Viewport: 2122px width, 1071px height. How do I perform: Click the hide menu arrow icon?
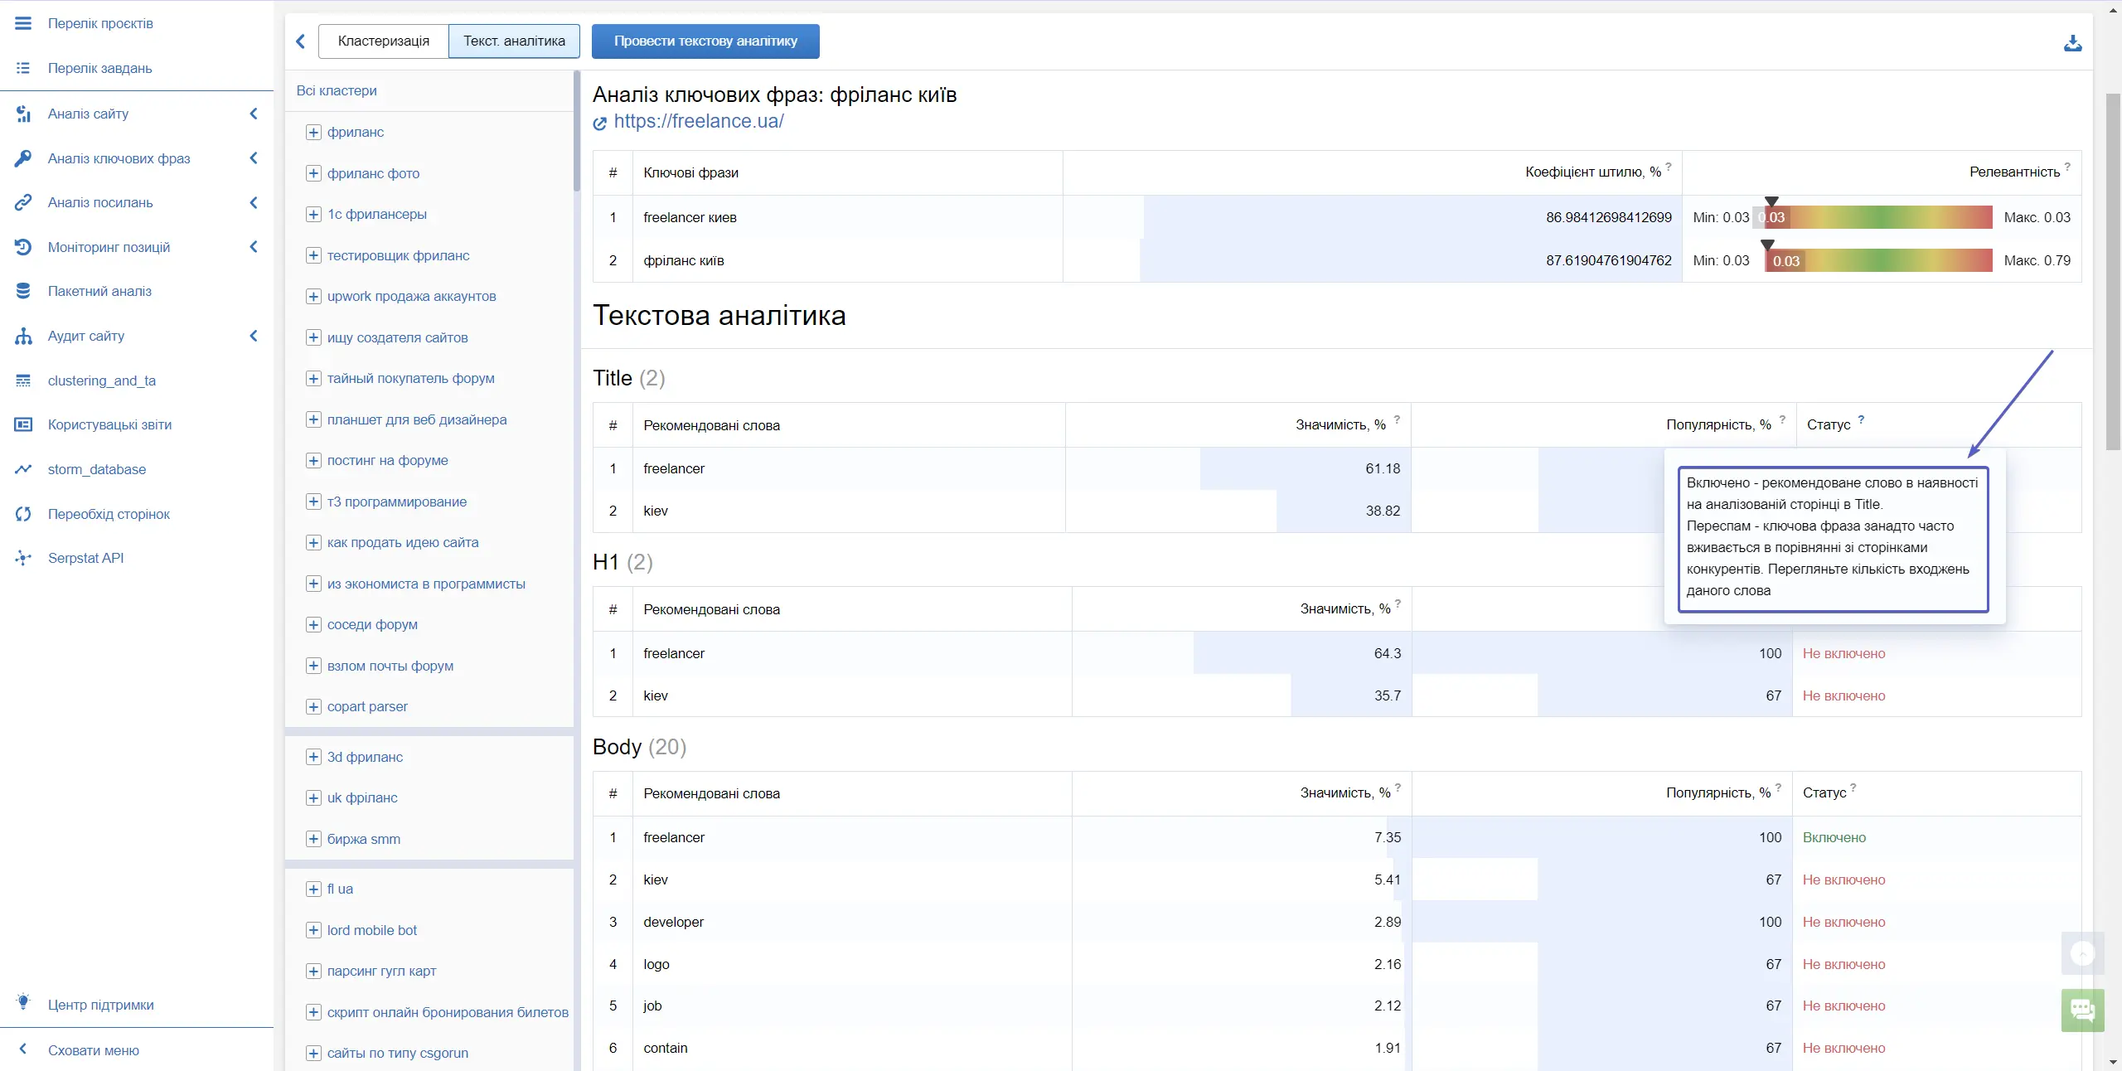pyautogui.click(x=23, y=1049)
